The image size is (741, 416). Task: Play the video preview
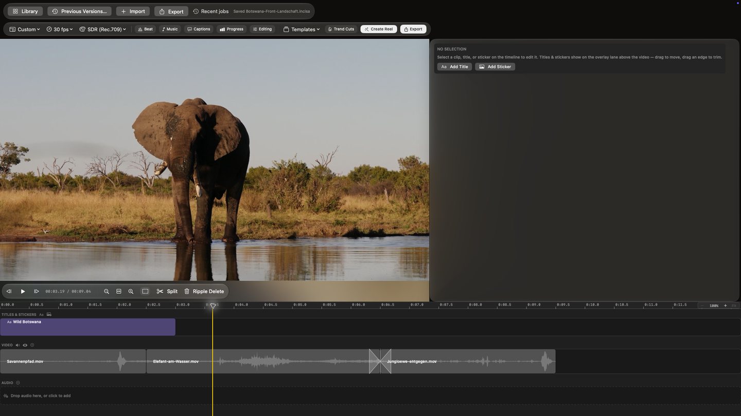(x=23, y=291)
